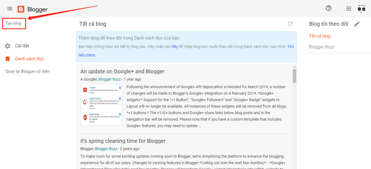Image resolution: width=371 pixels, height=169 pixels.
Task: Open the Google+ widgets post thumbnail
Action: 101,105
